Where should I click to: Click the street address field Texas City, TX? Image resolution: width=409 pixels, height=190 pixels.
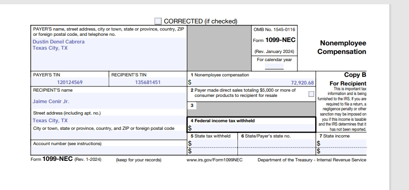[x=109, y=120]
